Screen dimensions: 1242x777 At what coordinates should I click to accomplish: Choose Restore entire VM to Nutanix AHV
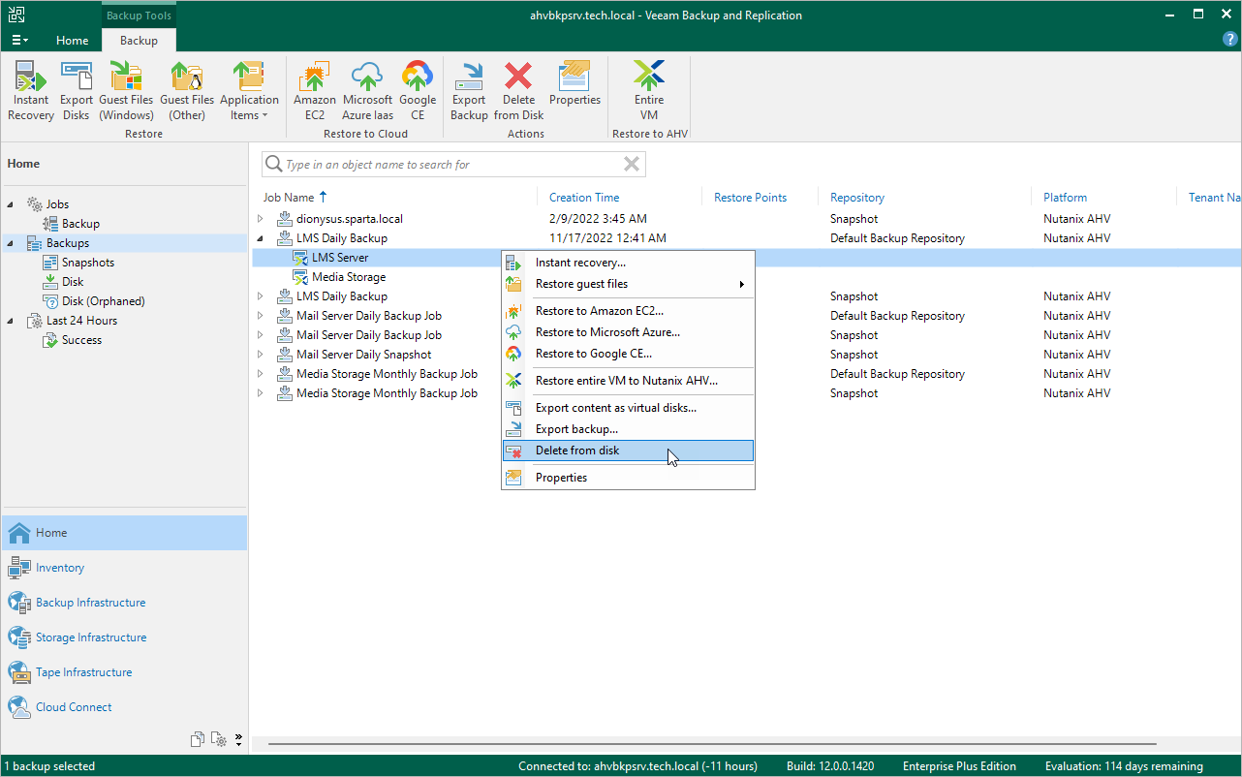(628, 381)
